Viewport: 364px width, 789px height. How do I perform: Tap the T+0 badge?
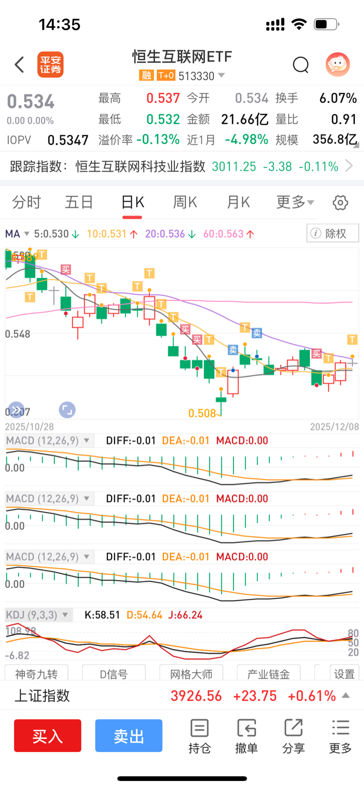click(166, 75)
